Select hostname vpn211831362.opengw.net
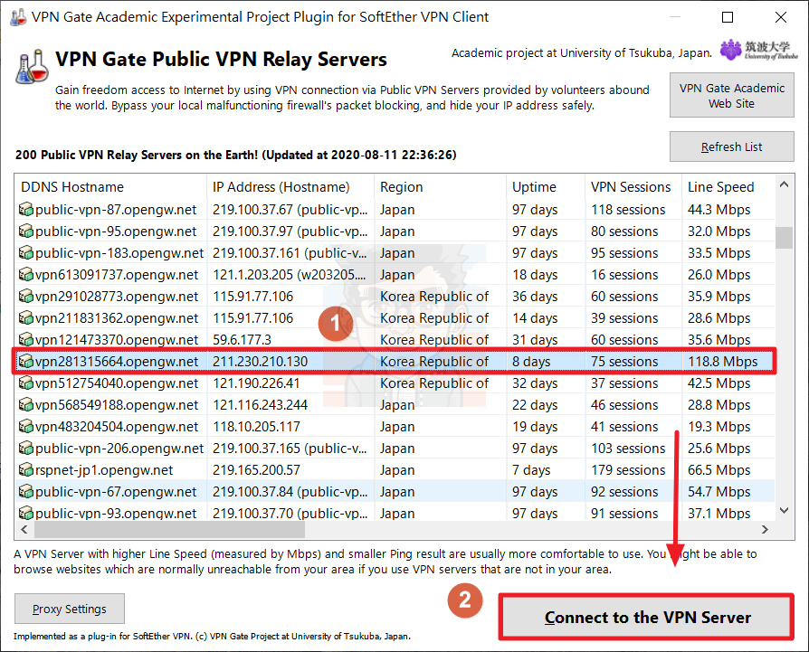Viewport: 809px width, 652px height. (117, 318)
